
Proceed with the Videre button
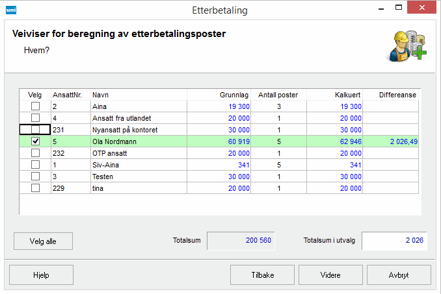330,275
